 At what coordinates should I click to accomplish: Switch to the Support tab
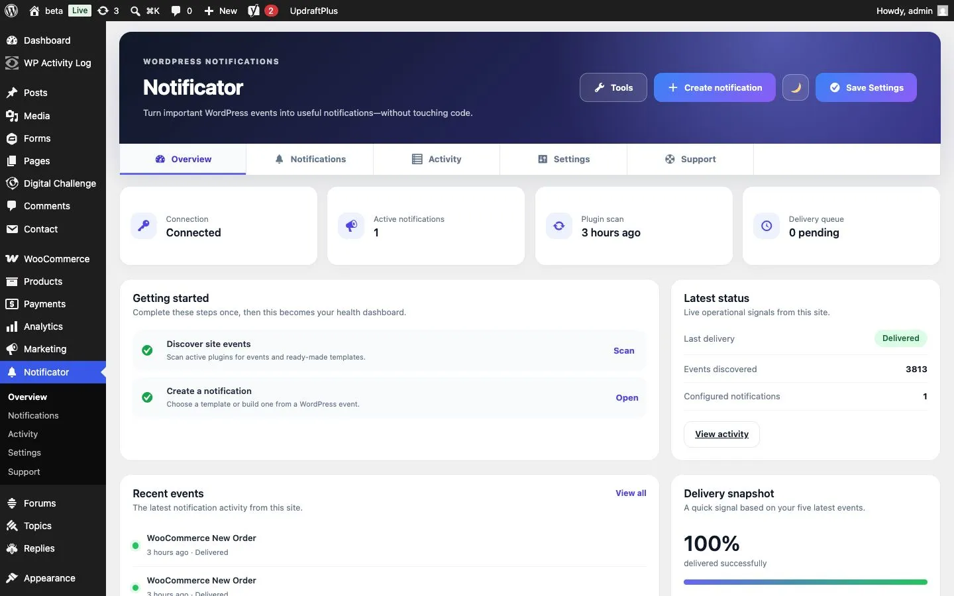point(690,159)
